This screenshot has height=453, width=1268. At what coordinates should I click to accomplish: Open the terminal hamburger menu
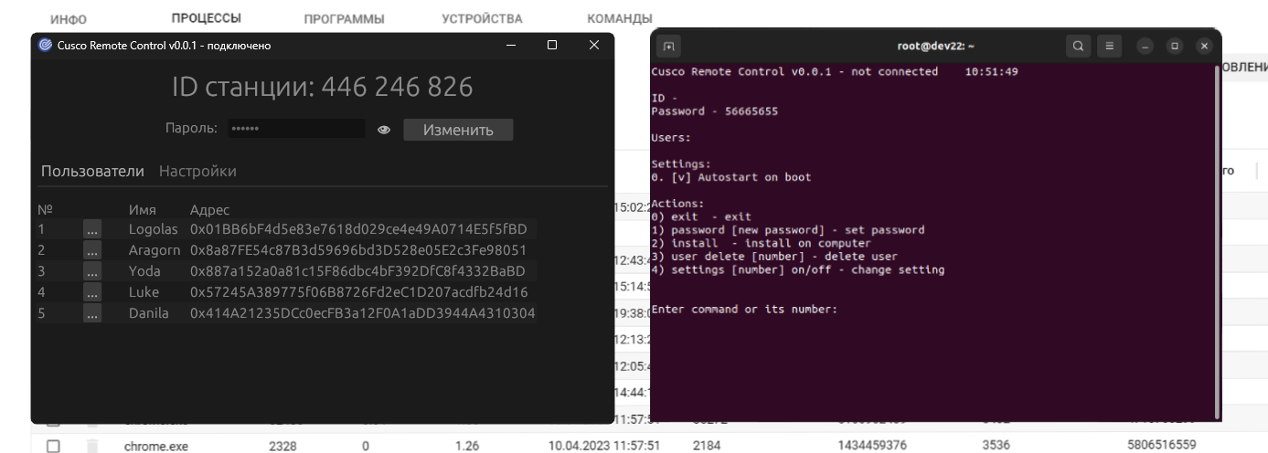click(x=1109, y=46)
